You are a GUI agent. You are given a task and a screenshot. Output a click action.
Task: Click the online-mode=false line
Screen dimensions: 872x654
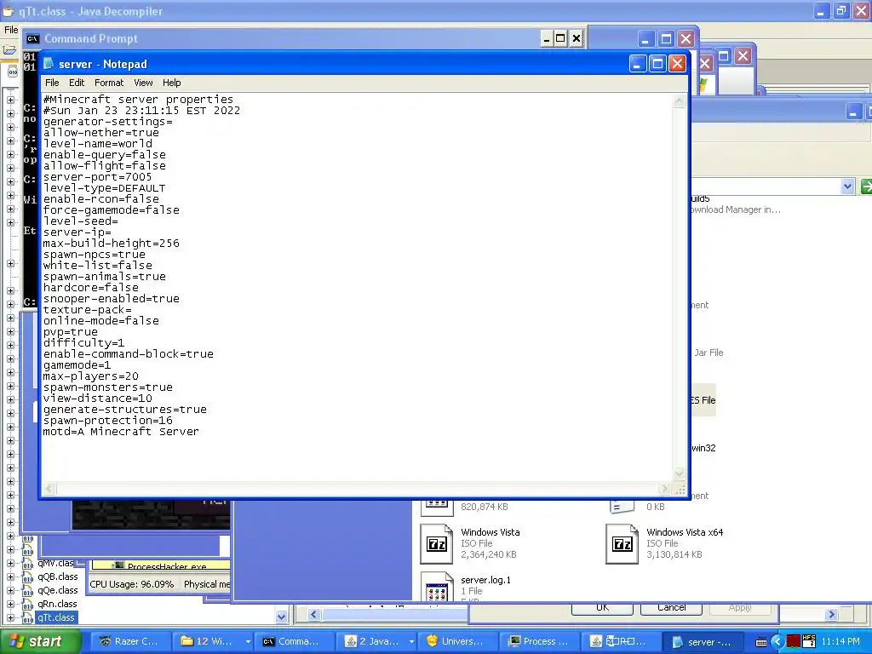pyautogui.click(x=101, y=321)
